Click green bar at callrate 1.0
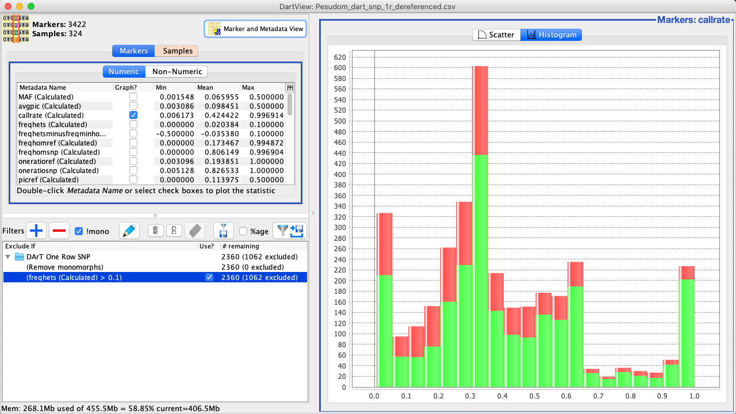Screen dimensions: 736x414 tap(687, 333)
